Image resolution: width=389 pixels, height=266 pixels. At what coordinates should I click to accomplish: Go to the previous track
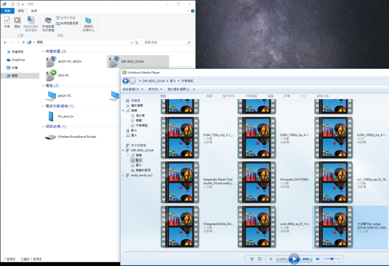(x=282, y=259)
